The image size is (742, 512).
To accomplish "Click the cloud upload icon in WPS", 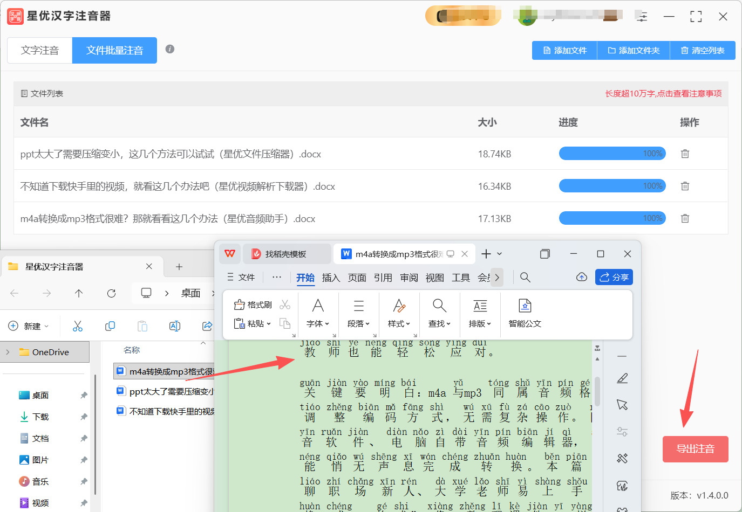I will click(581, 277).
